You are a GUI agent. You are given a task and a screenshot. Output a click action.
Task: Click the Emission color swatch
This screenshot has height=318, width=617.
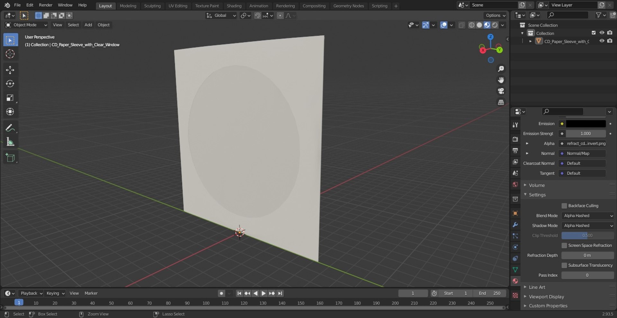click(x=586, y=124)
